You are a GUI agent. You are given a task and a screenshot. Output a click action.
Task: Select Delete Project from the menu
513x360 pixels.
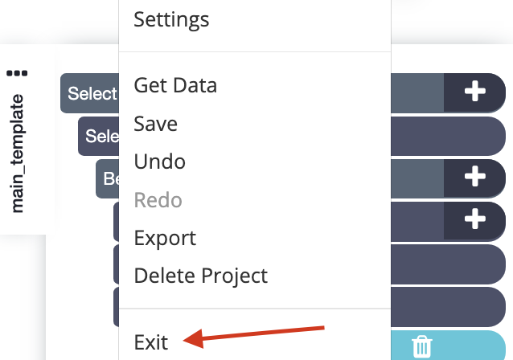pos(201,276)
